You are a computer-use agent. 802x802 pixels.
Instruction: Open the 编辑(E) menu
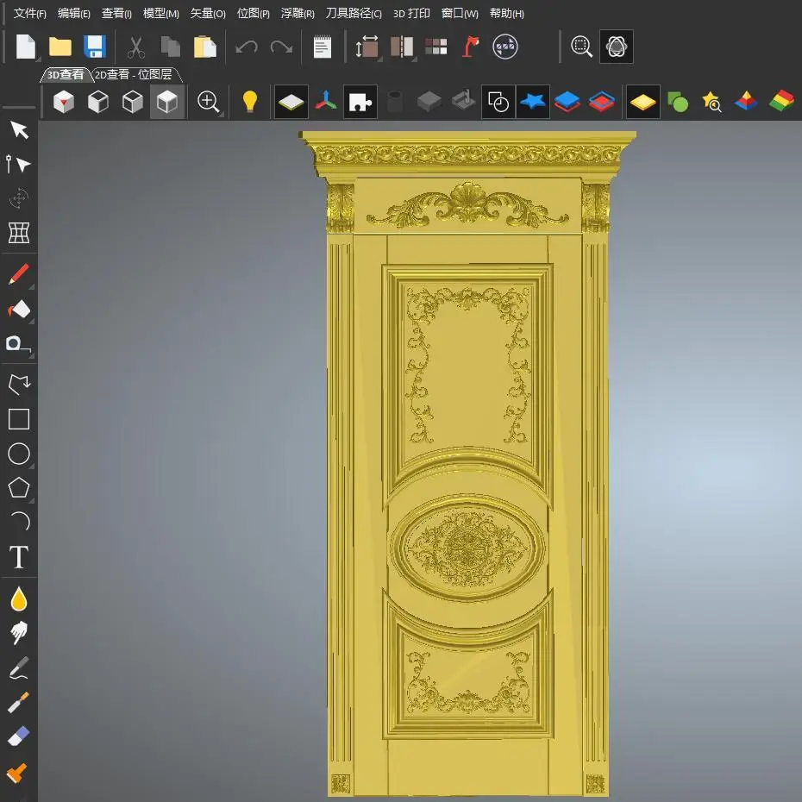(73, 13)
